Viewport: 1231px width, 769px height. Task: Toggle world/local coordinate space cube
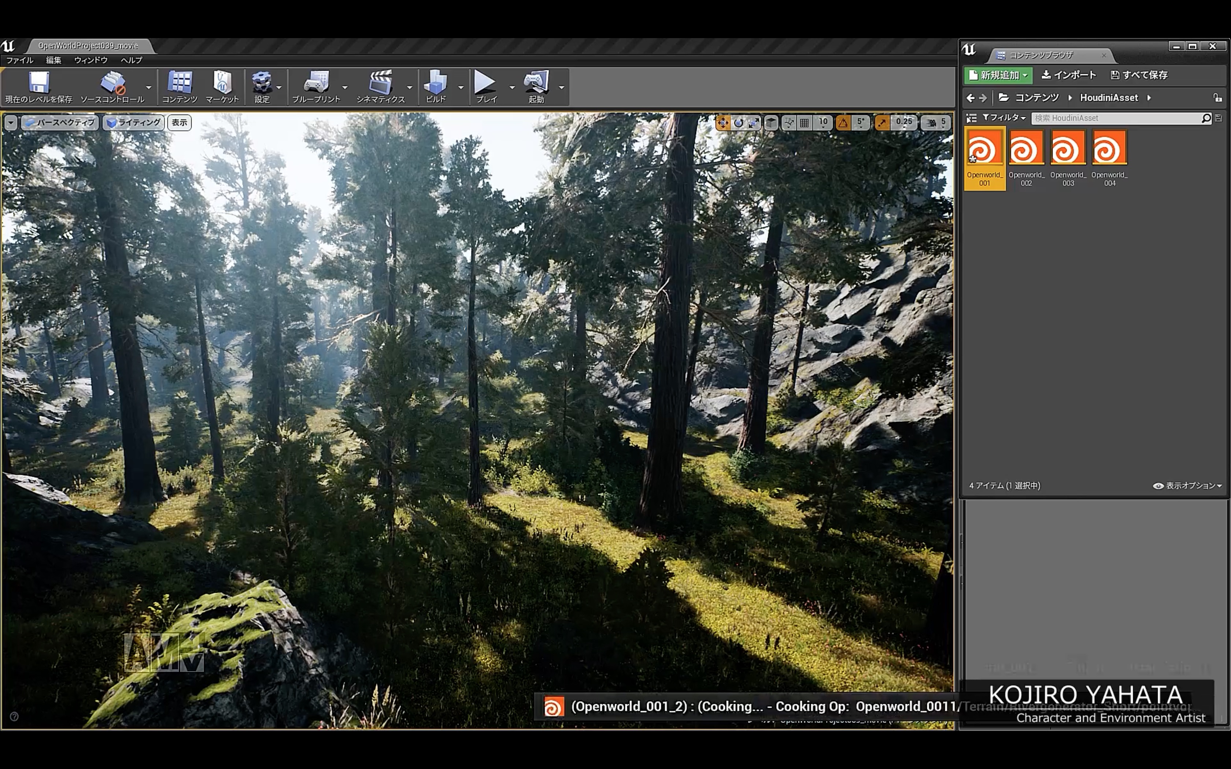click(771, 123)
